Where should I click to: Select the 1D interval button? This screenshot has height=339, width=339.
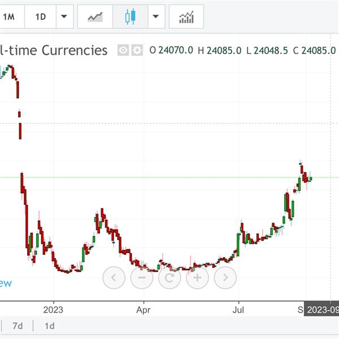coord(41,16)
